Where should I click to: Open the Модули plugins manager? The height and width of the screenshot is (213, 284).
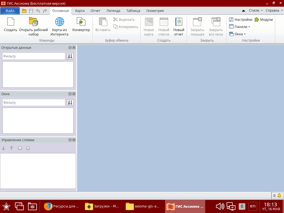pos(263,20)
